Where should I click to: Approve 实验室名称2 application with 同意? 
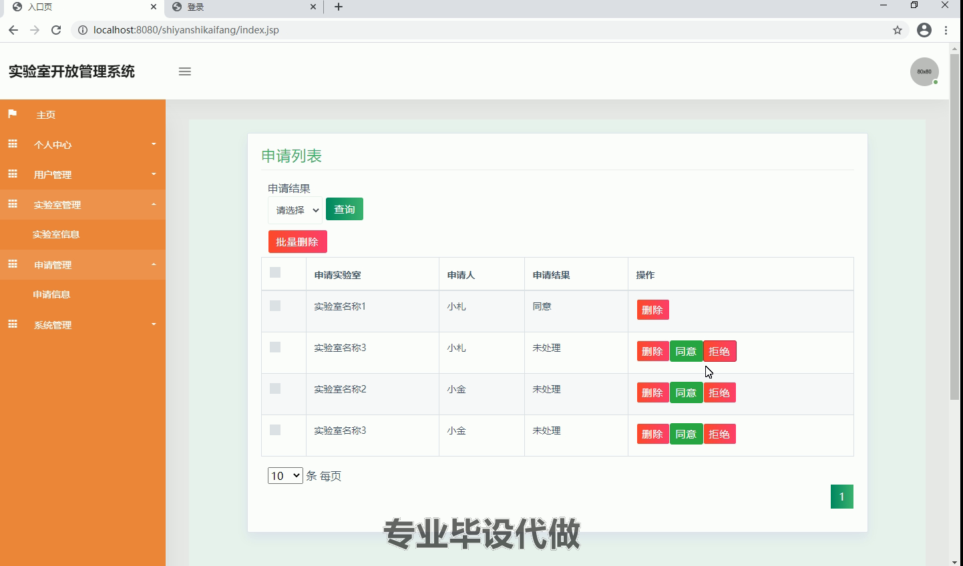[x=687, y=392]
